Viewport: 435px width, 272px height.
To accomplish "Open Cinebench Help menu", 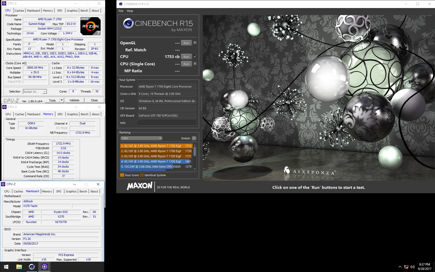I will [130, 11].
